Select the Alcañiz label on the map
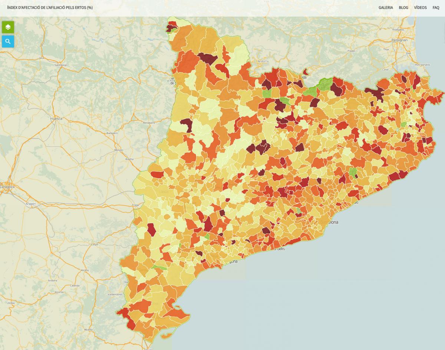Viewport: 445px width, 350px height. (x=85, y=270)
